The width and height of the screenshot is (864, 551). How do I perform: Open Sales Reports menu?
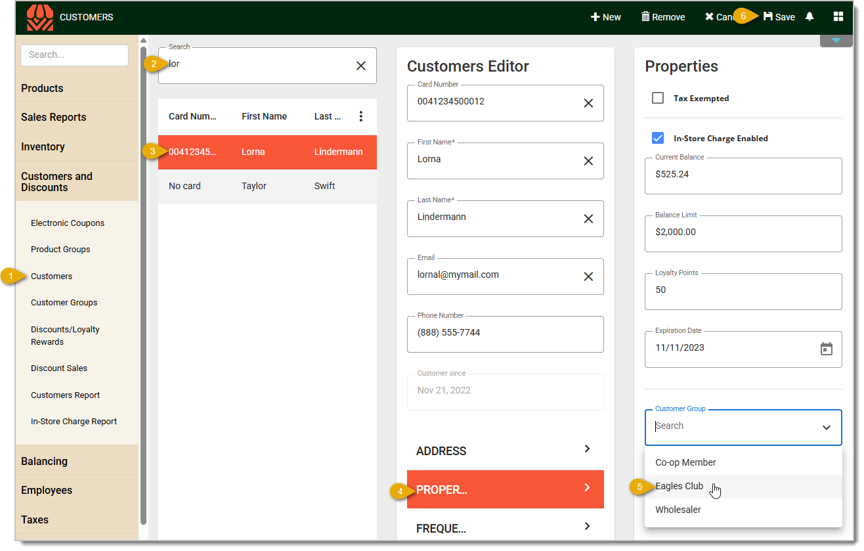[76, 117]
